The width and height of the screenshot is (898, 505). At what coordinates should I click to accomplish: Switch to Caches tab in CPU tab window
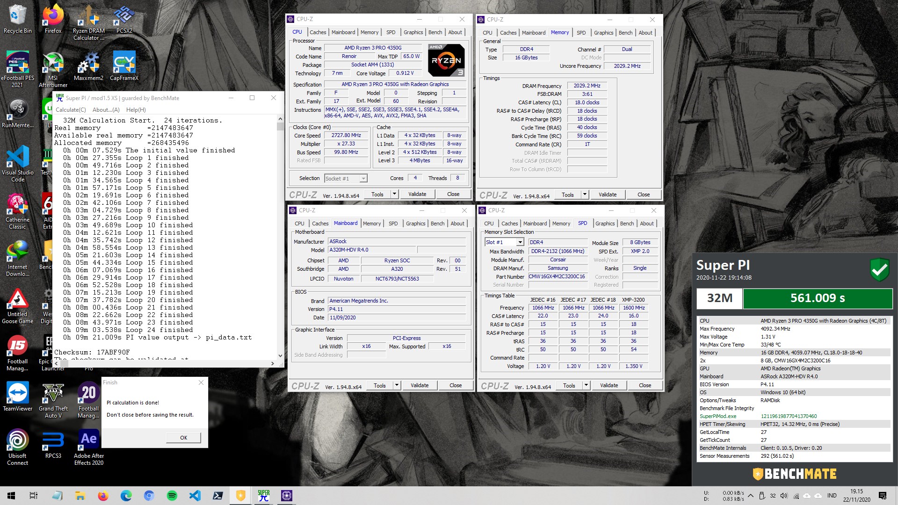click(x=318, y=32)
